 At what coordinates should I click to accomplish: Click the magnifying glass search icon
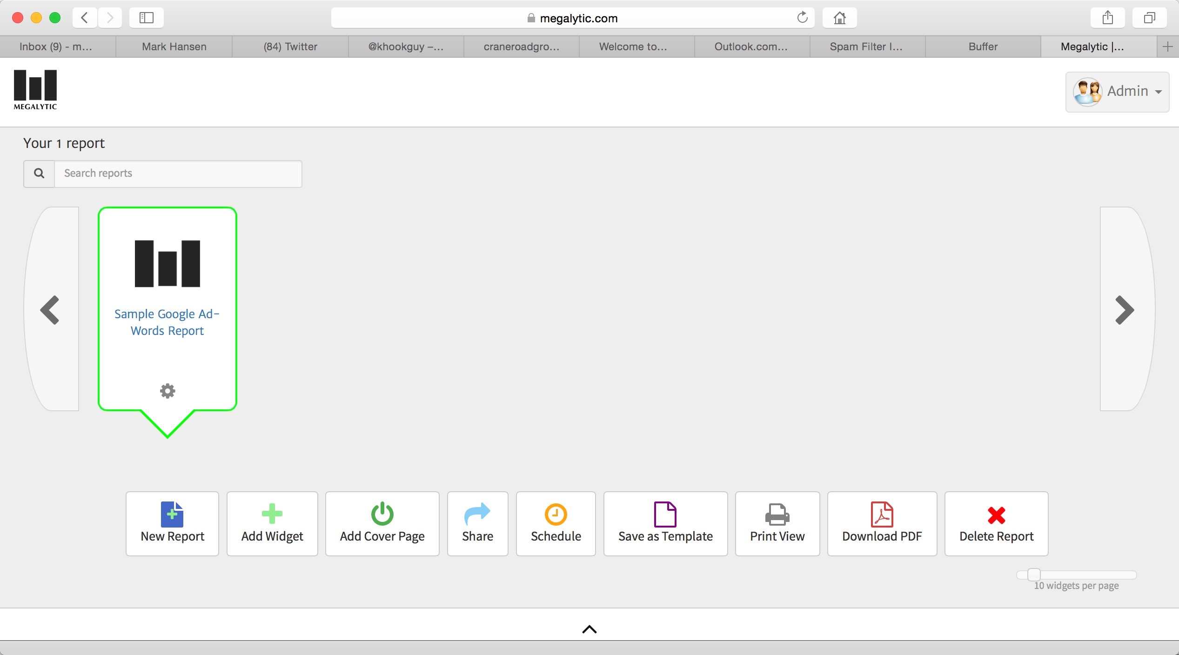[39, 174]
